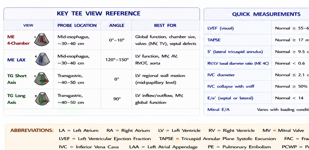The height and width of the screenshot is (150, 309).
Task: Click 'LVEF = Left Ventricular Ejection Fraction'
Action: pos(105,139)
